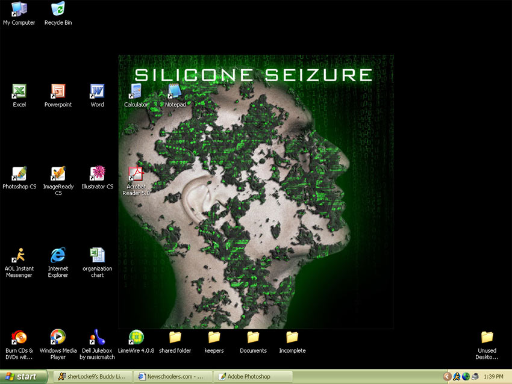
Task: Open AOL Instant Messenger
Action: click(19, 256)
